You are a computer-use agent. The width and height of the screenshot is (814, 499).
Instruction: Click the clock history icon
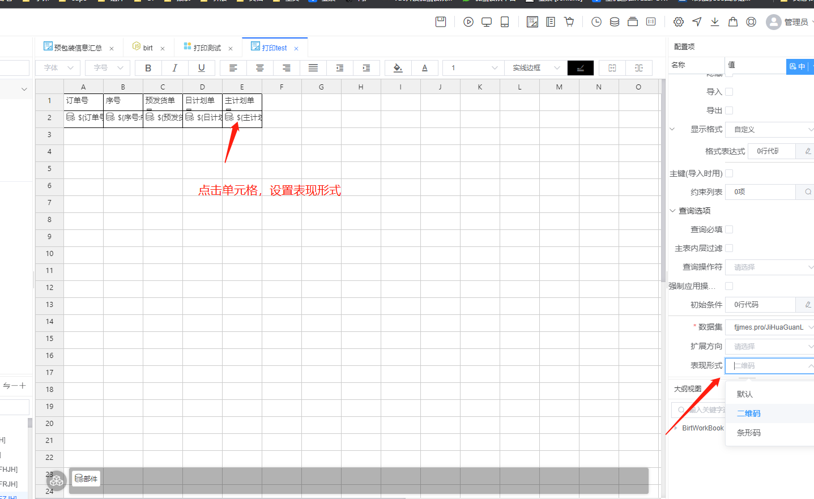(x=596, y=22)
